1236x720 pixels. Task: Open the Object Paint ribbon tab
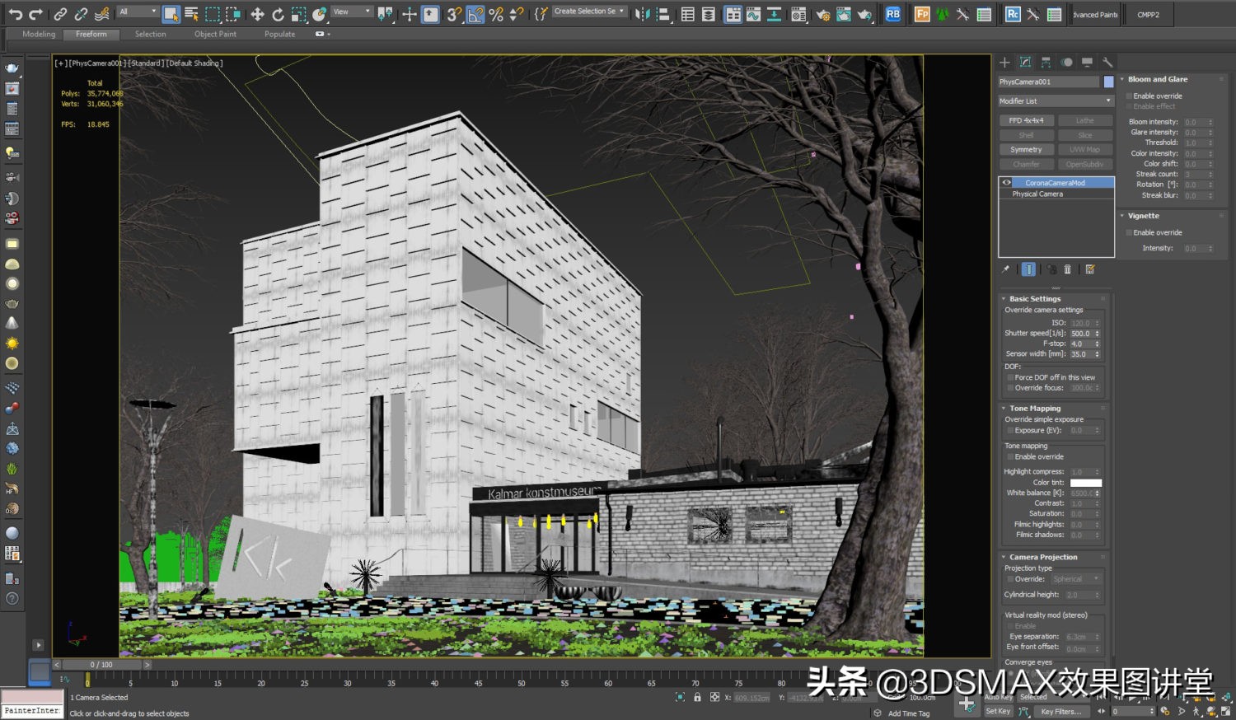click(x=215, y=35)
